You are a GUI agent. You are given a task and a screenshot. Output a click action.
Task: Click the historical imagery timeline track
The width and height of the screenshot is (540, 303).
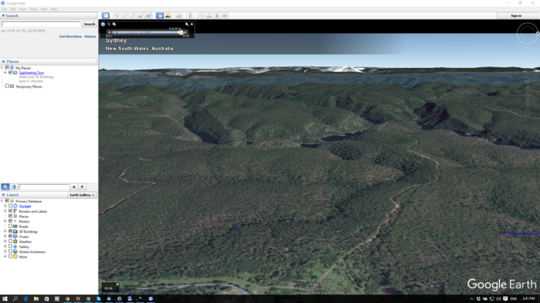[x=148, y=32]
